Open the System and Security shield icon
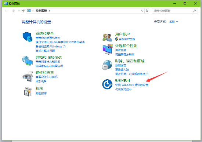 [x=28, y=37]
